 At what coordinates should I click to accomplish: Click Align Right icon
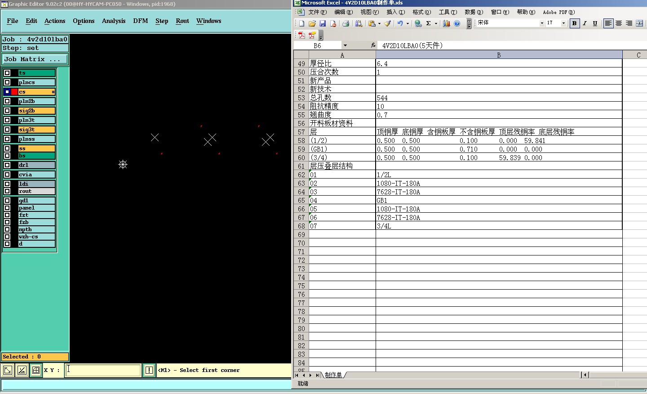(629, 23)
